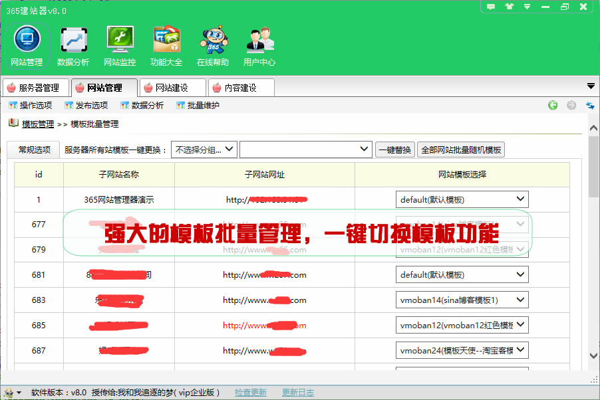Open the 批量维护 menu

tap(198, 105)
